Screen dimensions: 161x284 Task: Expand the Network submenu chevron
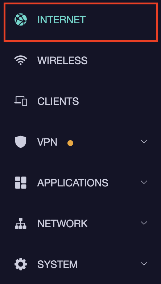(x=144, y=223)
